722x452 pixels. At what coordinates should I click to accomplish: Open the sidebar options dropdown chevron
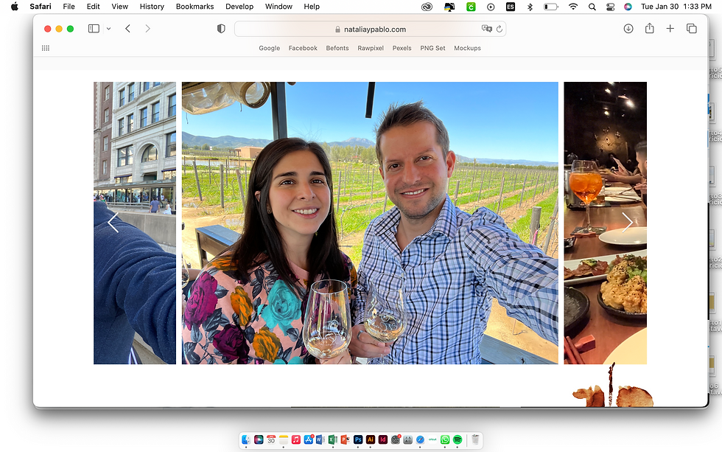click(x=109, y=29)
